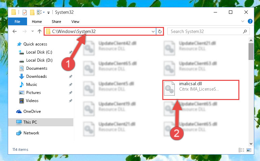Switch to the View ribbon tab
This screenshot has width=260, height=161.
coord(75,22)
